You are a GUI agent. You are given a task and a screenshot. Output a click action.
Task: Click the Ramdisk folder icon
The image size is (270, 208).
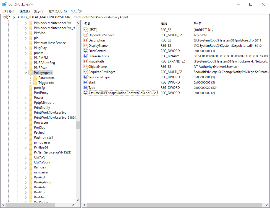point(30,167)
